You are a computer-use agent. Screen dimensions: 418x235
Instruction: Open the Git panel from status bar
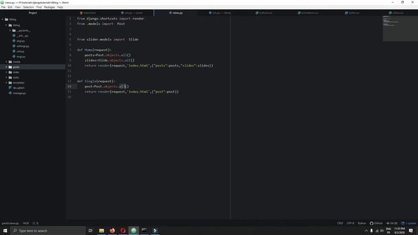(392, 223)
